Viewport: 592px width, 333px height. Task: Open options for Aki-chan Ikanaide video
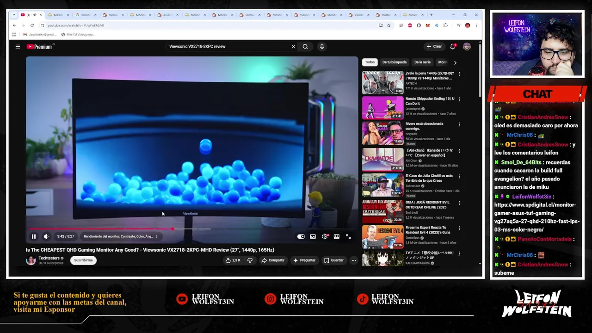(459, 151)
